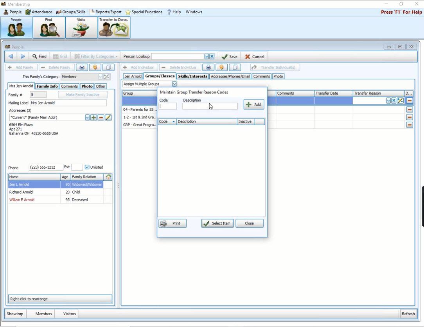Click the pencil edit address icon
Screen dimensions: 424x327
(x=108, y=117)
